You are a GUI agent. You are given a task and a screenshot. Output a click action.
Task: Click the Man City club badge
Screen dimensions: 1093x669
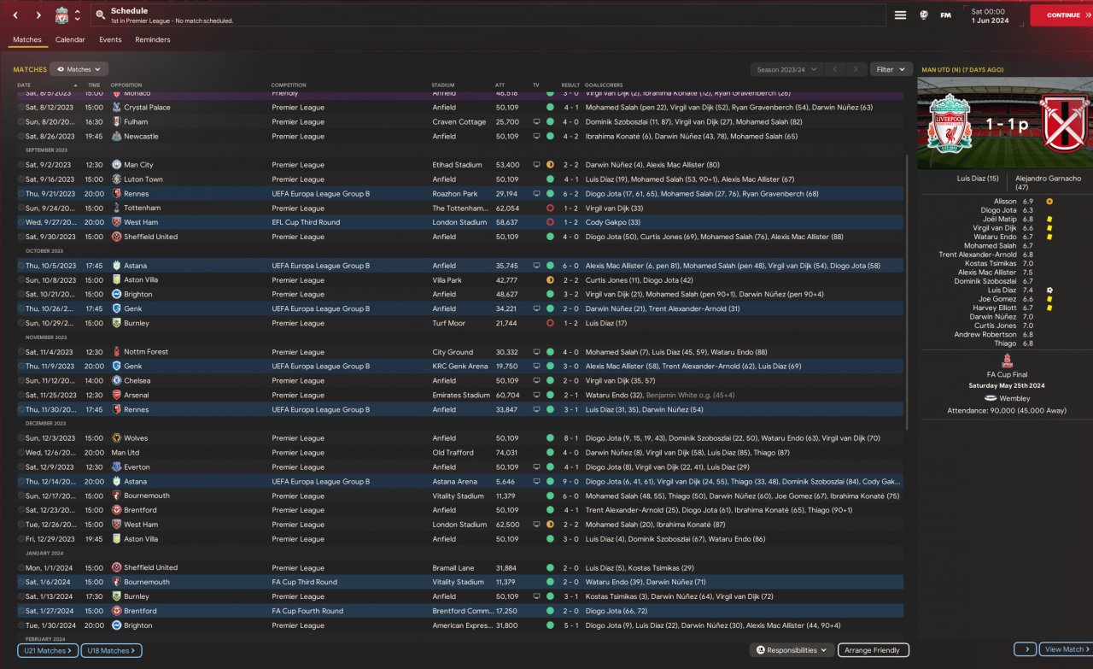116,165
